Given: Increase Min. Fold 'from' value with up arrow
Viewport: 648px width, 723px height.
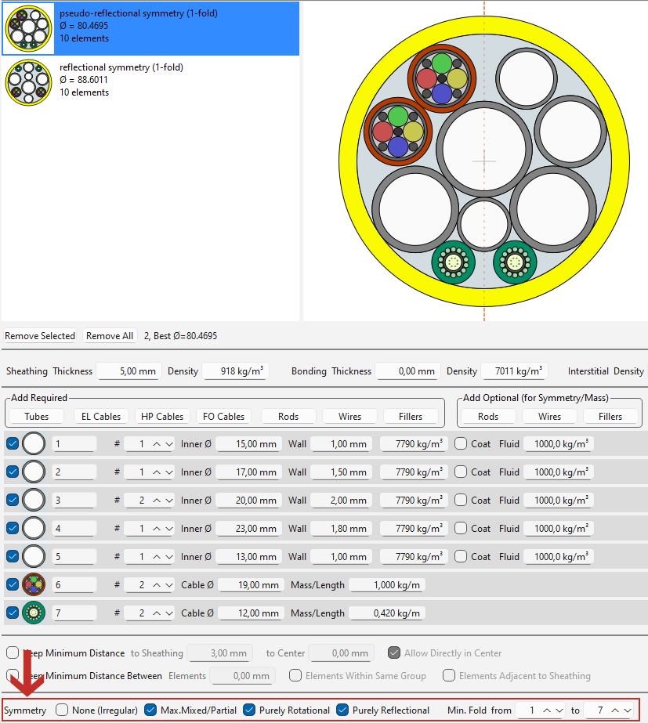Looking at the screenshot, I should coord(547,710).
